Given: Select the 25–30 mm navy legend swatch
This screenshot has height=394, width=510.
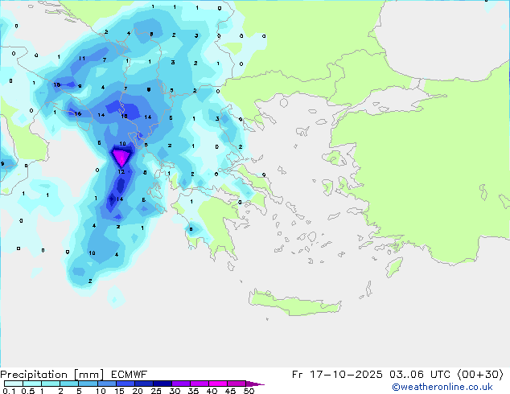Looking at the screenshot, I should [x=162, y=384].
